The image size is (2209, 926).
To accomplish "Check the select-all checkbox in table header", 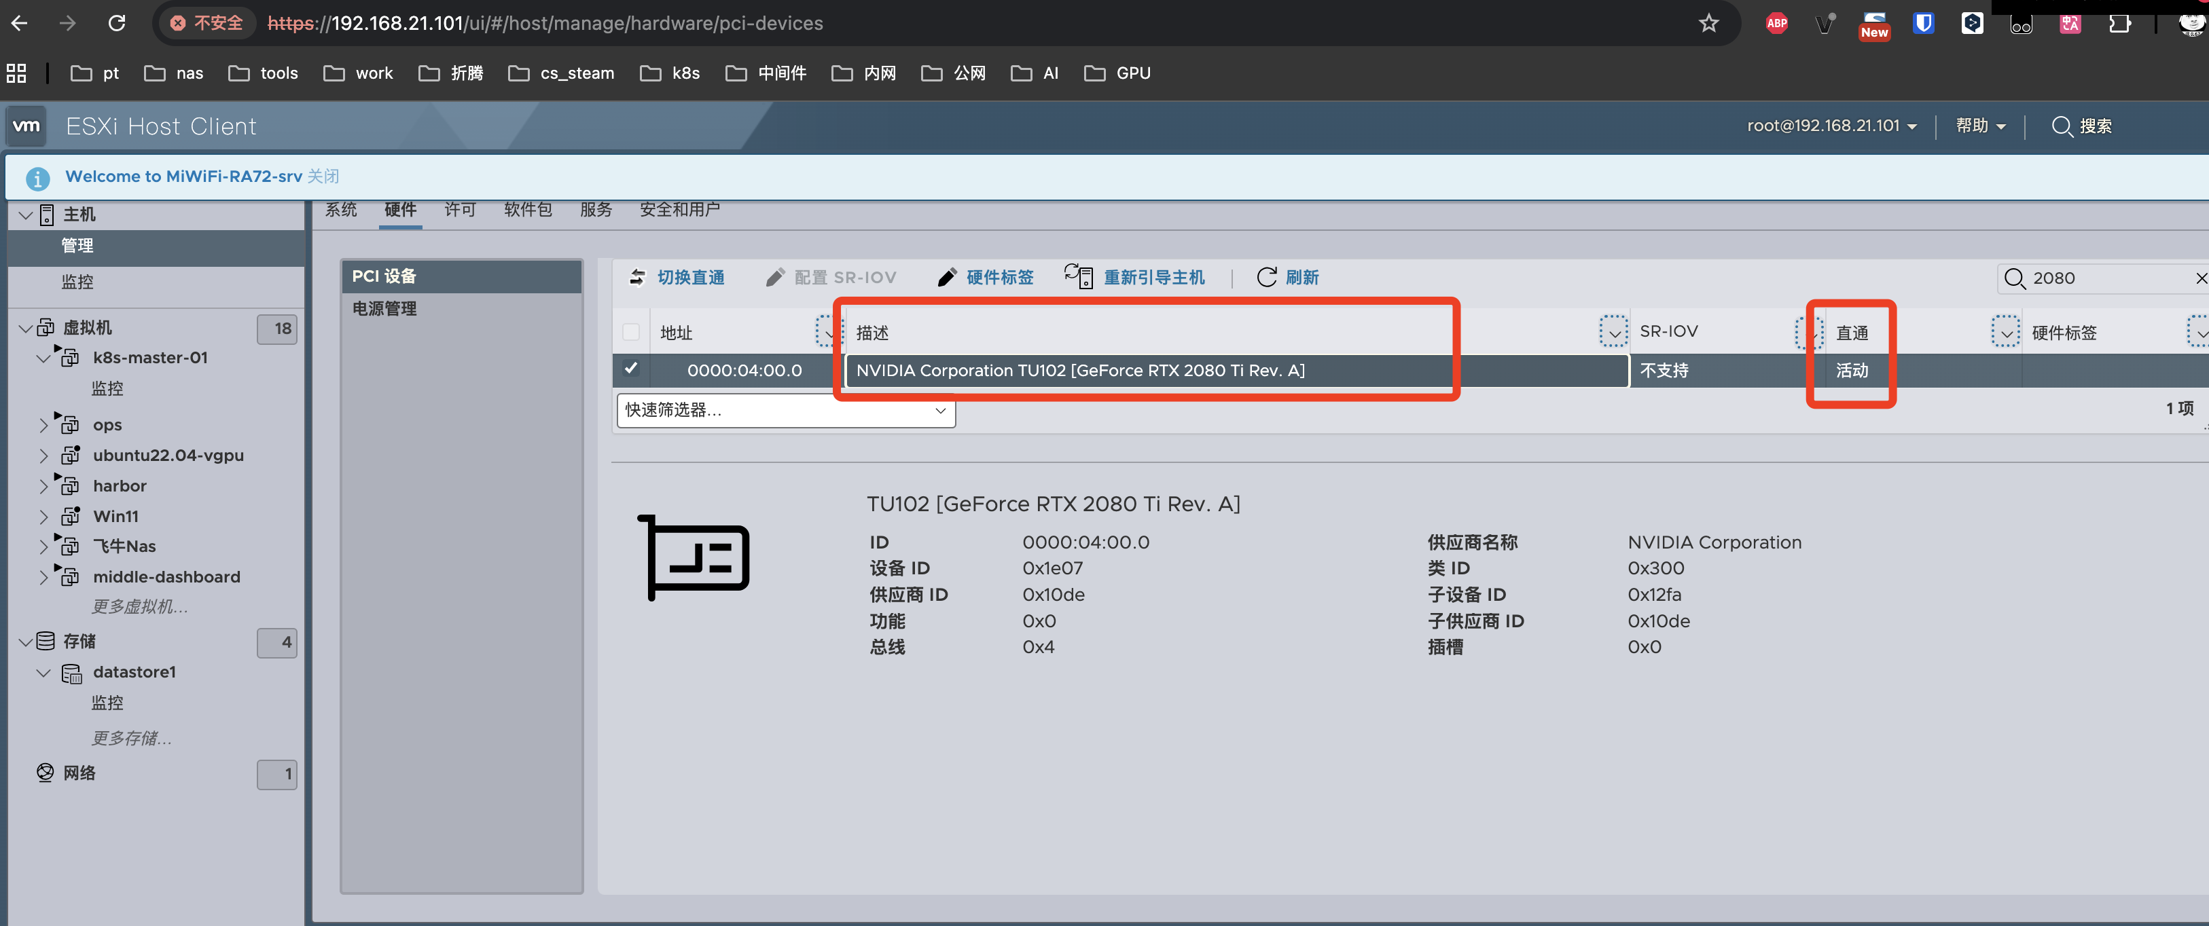I will tap(632, 332).
